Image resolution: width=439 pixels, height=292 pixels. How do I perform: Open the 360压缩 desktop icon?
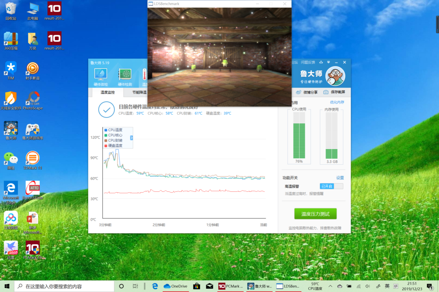click(11, 41)
